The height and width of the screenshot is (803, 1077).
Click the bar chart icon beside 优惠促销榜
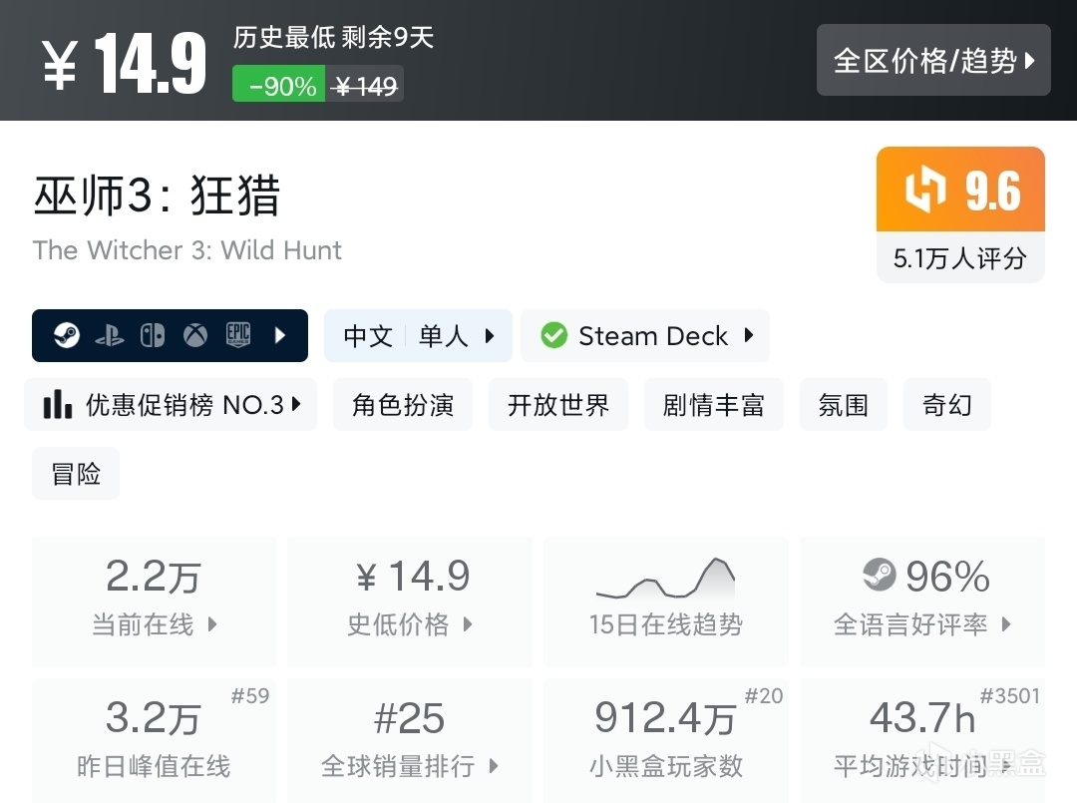[58, 405]
